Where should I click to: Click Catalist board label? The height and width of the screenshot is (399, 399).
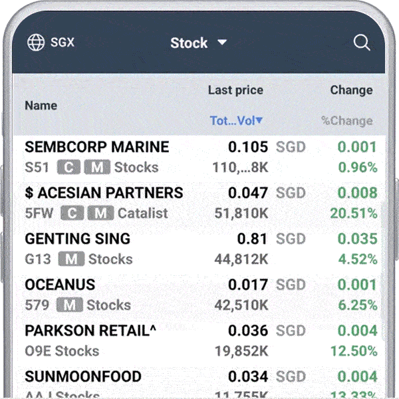point(143,213)
